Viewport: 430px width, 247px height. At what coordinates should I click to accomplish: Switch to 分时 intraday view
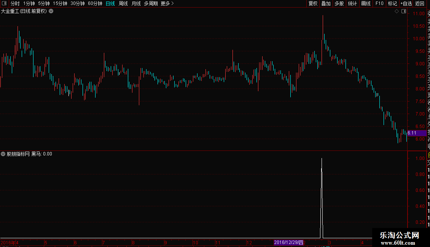pos(15,3)
